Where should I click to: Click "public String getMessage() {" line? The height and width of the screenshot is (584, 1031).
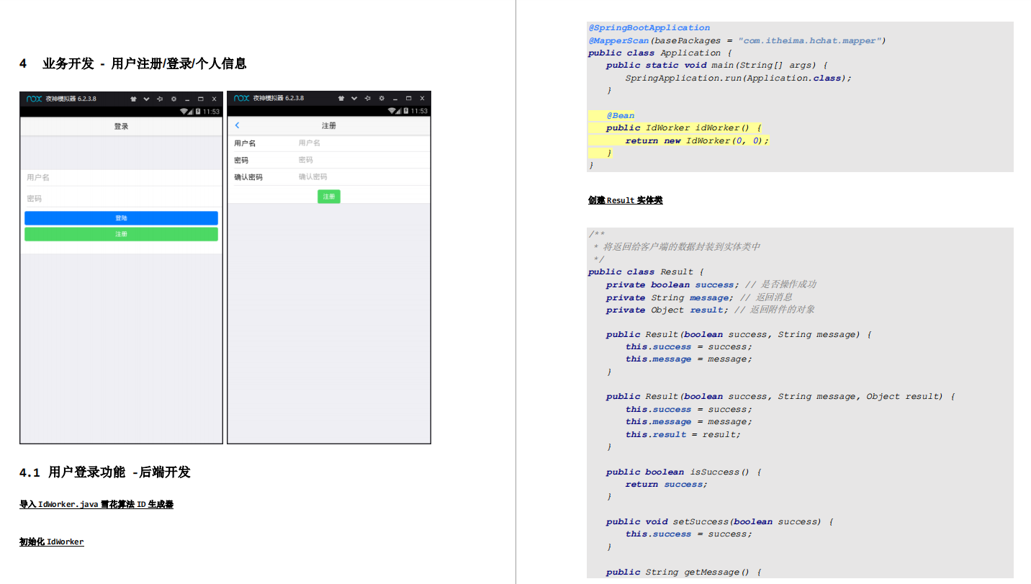pos(683,572)
